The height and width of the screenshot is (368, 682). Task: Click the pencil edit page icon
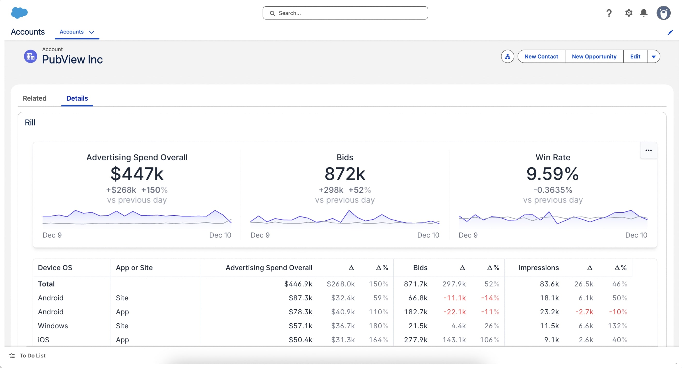coord(670,32)
